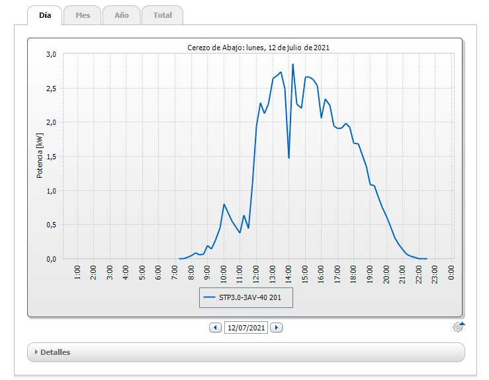Click the 0,0 y-axis value

(51, 259)
